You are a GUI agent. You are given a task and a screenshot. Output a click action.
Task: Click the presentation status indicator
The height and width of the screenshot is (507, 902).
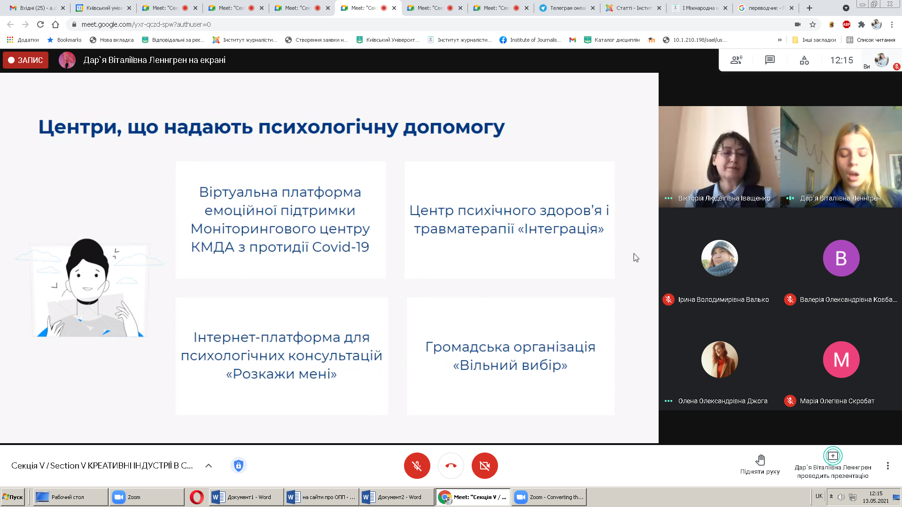[x=832, y=456]
